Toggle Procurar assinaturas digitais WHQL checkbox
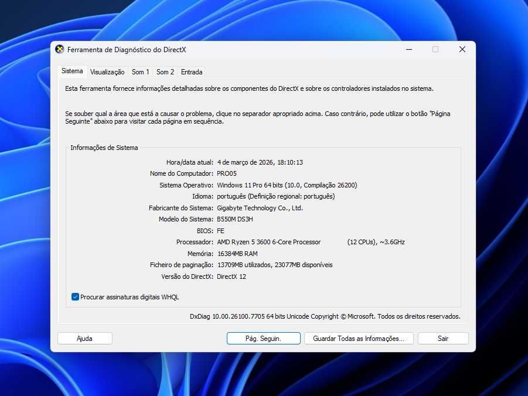Image resolution: width=528 pixels, height=396 pixels. coord(75,296)
